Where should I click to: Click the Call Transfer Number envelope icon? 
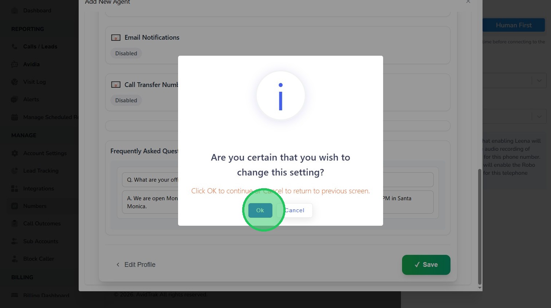(116, 85)
